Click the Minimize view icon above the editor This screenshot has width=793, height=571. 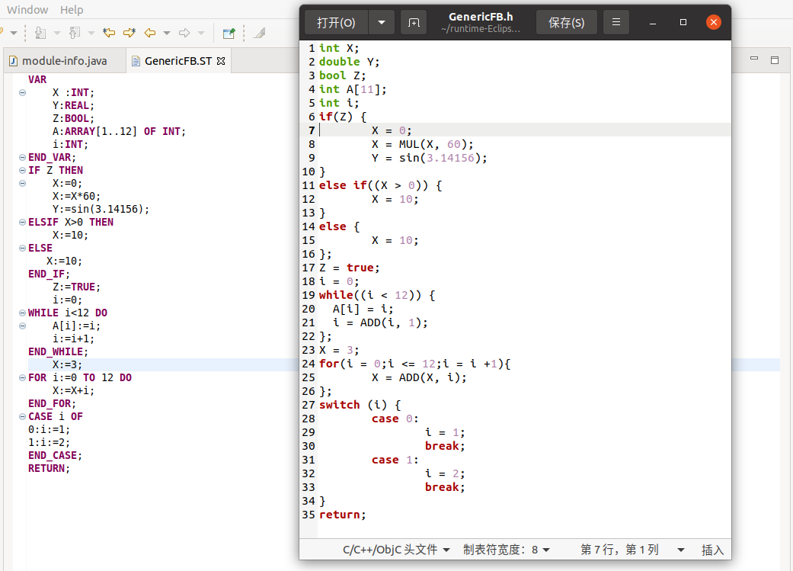[x=753, y=59]
